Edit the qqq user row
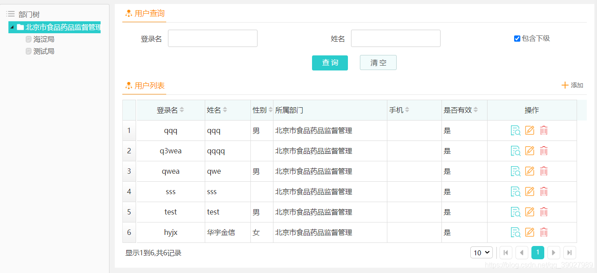The image size is (597, 273). tap(530, 130)
